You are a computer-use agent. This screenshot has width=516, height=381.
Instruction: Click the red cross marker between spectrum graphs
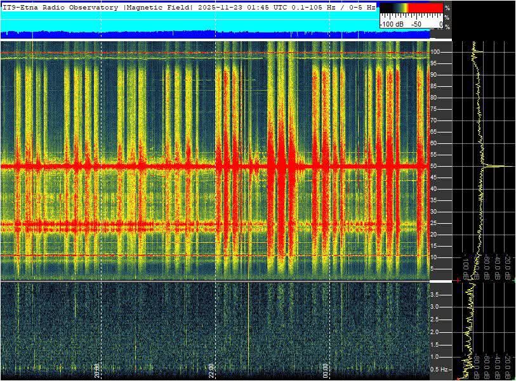[457, 280]
